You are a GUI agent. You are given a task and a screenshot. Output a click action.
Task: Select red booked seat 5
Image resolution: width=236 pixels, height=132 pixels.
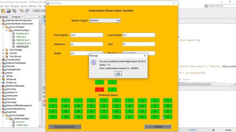(x=100, y=89)
